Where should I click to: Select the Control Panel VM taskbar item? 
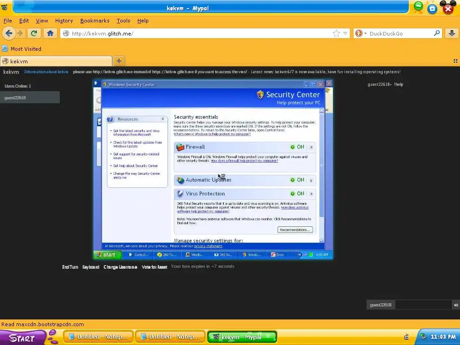click(139, 255)
